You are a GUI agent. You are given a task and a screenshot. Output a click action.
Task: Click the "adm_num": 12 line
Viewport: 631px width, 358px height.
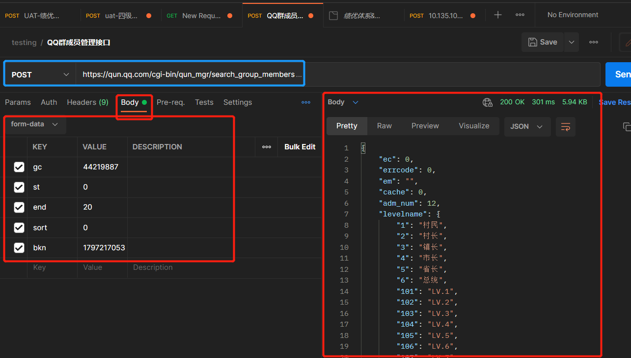coord(410,203)
